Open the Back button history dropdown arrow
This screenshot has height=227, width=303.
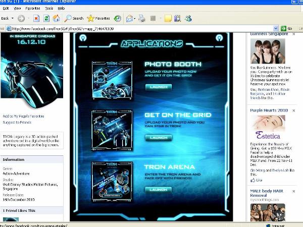[13, 19]
